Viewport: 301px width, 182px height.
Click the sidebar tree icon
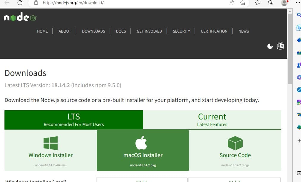tap(299, 127)
